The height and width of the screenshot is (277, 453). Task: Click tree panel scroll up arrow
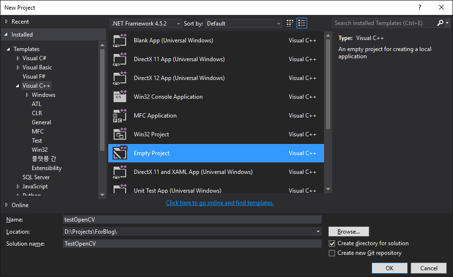(x=102, y=45)
